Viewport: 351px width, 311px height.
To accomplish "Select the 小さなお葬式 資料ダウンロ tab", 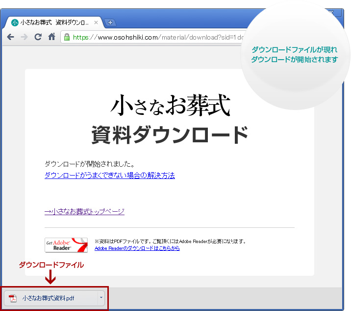I will point(54,22).
